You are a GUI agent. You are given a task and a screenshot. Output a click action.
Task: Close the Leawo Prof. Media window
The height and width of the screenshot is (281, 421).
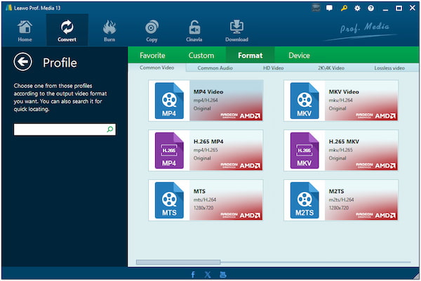point(413,8)
